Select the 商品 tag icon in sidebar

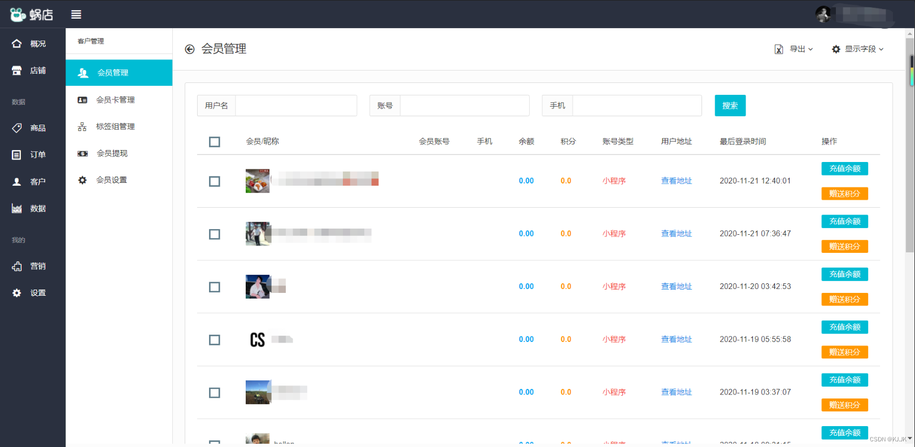[x=17, y=128]
